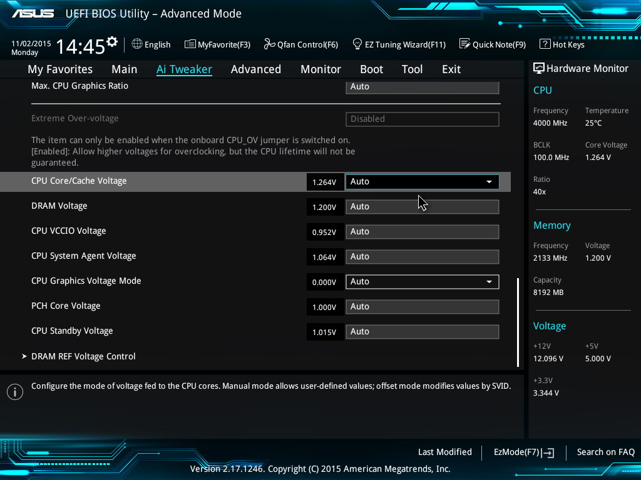Open Quick Note(F9) notepad icon
Image resolution: width=641 pixels, height=480 pixels.
464,44
